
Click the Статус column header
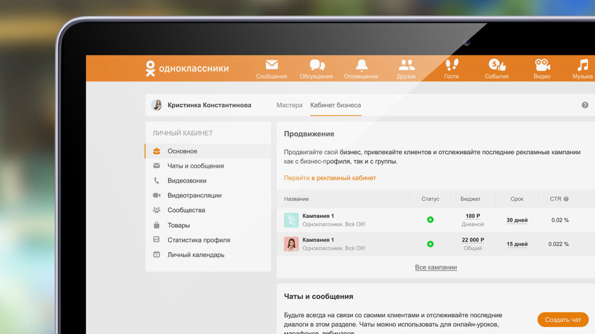(430, 199)
